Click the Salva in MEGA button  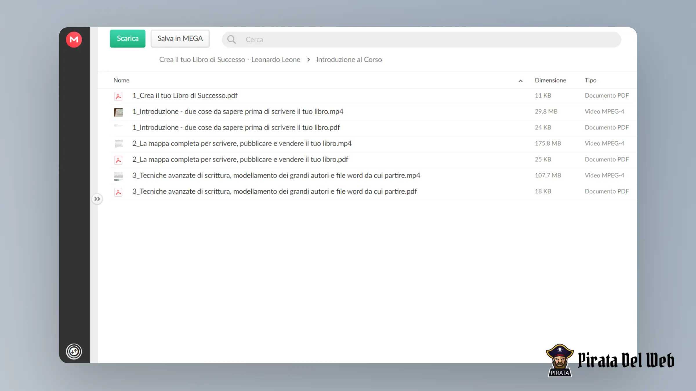pos(180,39)
